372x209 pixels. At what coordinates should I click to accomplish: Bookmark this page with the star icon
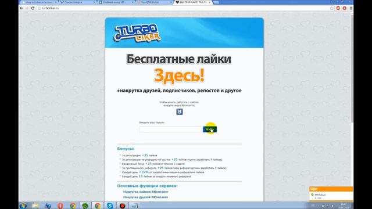click(332, 8)
